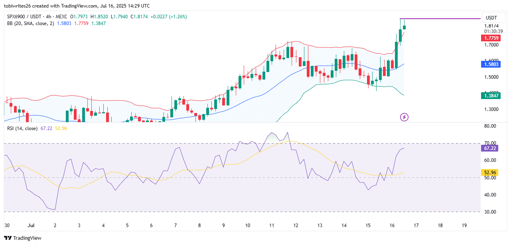Click the yellow 52.96 RSI moving average tag
This screenshot has height=245, width=511.
(x=489, y=172)
